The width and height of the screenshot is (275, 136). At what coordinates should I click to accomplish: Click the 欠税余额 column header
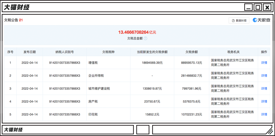tap(191, 52)
